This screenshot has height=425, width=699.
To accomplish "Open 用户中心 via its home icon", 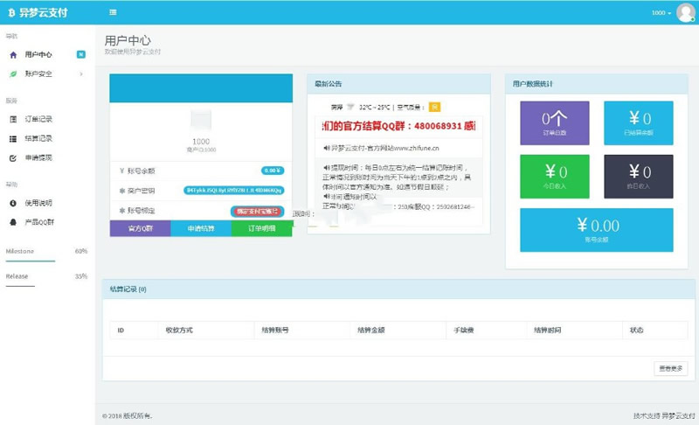I will tap(13, 54).
